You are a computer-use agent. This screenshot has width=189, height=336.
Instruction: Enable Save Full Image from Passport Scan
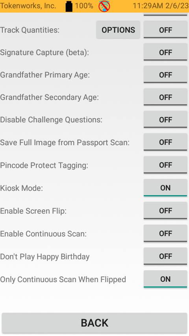point(165,142)
